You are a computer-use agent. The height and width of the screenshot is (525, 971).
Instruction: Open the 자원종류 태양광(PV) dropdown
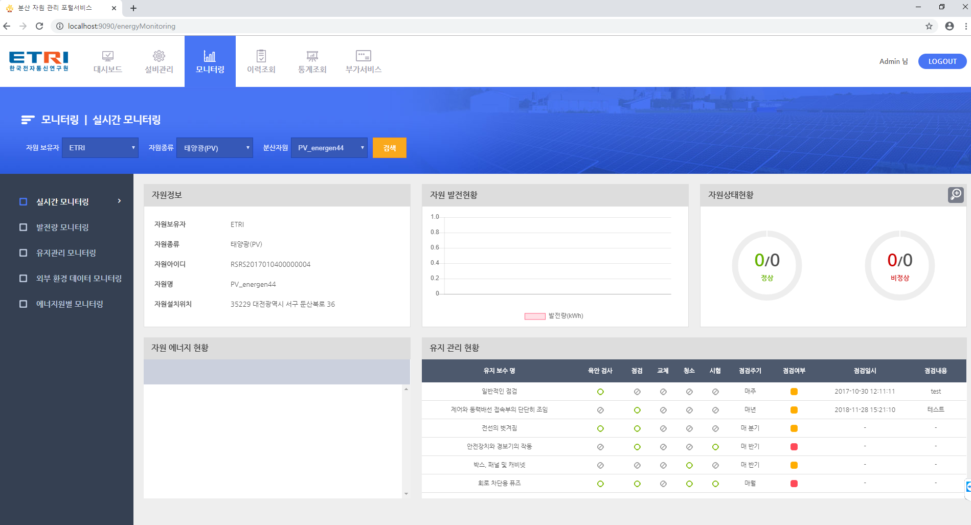click(215, 148)
